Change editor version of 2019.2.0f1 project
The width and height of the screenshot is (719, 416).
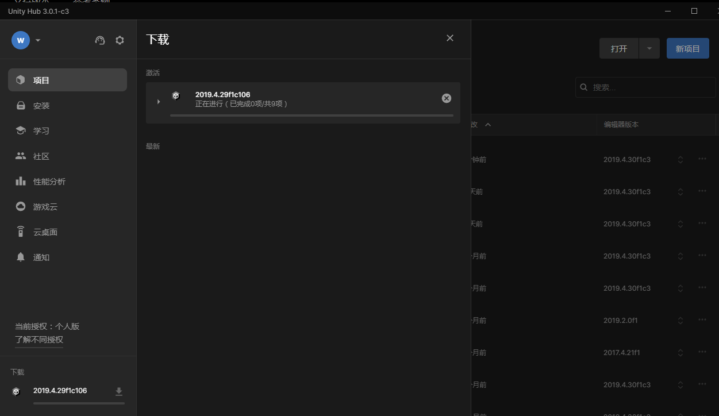pyautogui.click(x=680, y=321)
